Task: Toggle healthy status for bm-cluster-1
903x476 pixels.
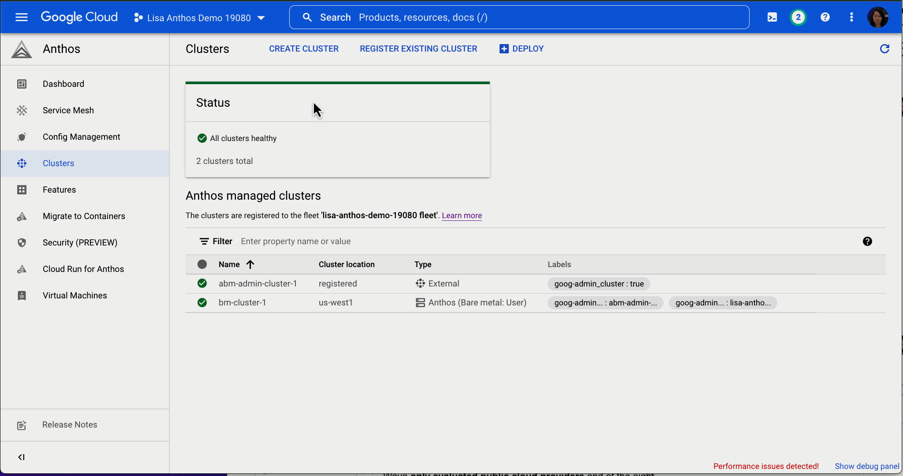Action: (x=202, y=302)
